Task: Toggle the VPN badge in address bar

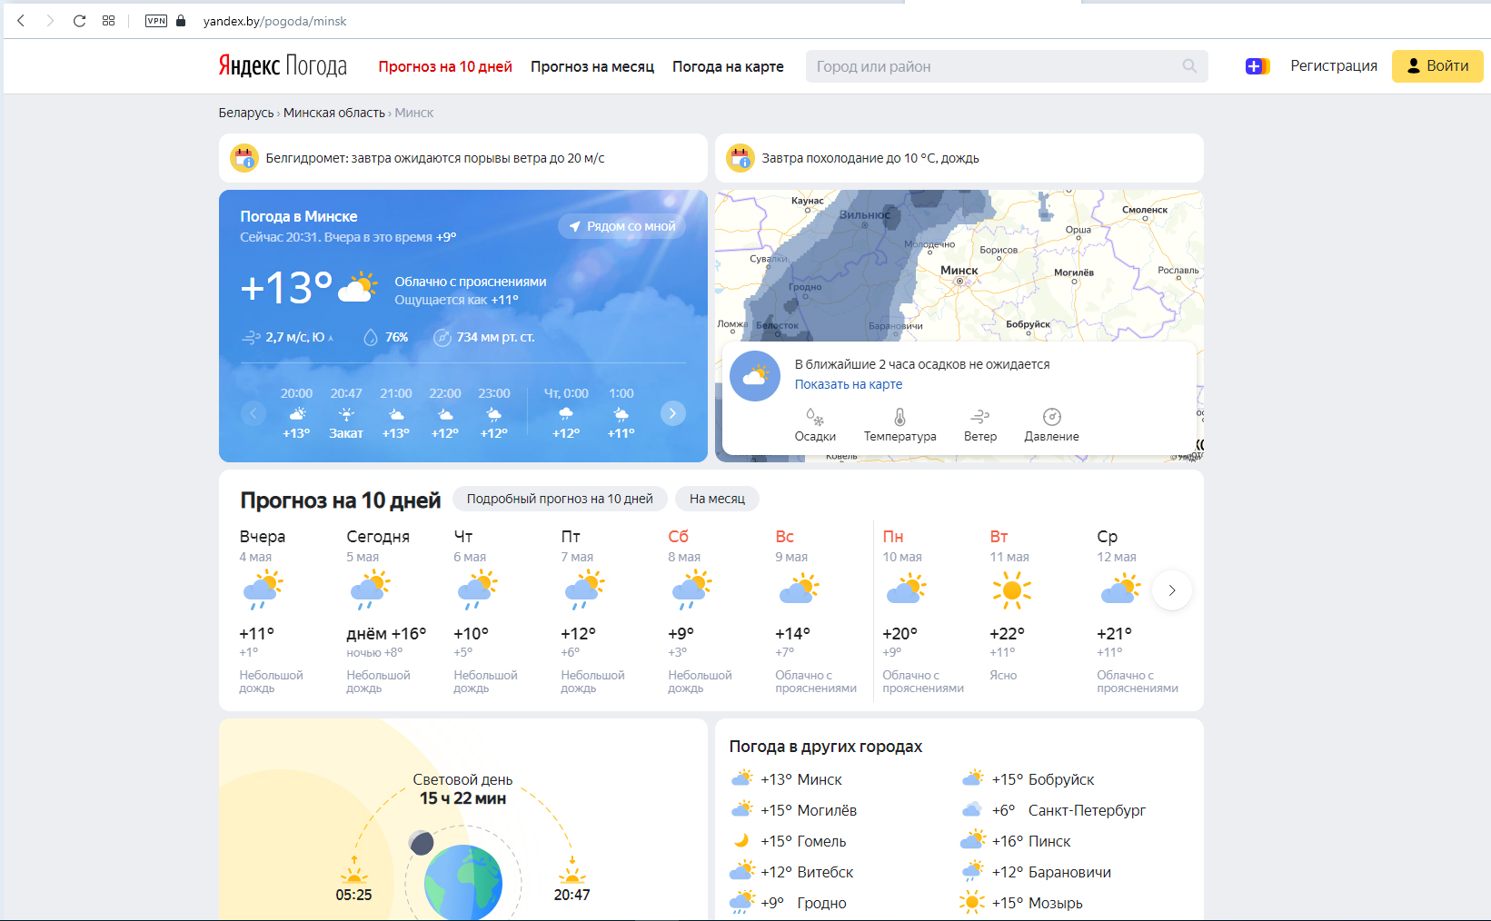Action: pos(156,21)
